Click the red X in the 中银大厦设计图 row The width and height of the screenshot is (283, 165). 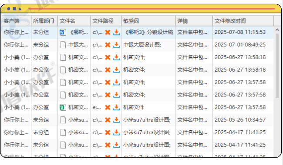(x=108, y=45)
